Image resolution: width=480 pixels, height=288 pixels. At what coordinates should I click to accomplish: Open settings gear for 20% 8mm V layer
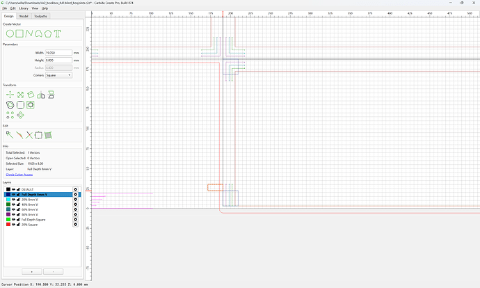pyautogui.click(x=75, y=200)
